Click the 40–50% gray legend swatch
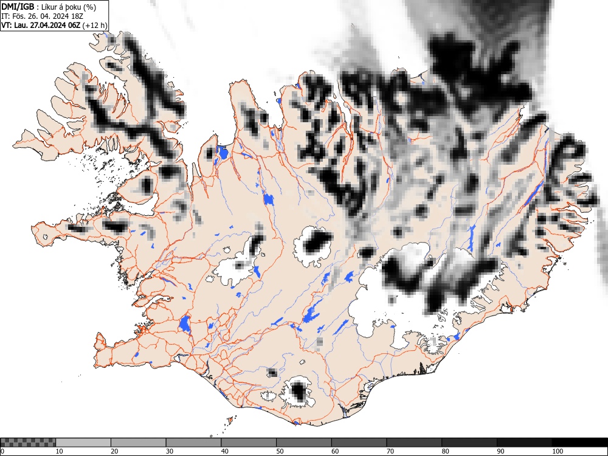 (x=249, y=443)
